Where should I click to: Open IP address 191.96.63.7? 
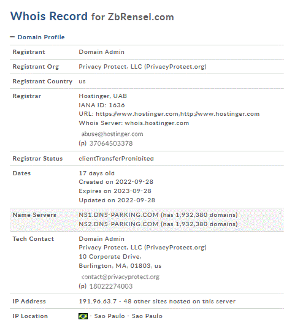coord(98,302)
